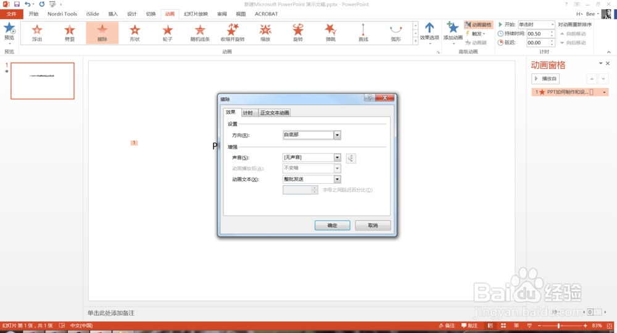617x333 pixels.
Task: Select the 旋转 (Swivel) animation effect
Action: [x=298, y=33]
